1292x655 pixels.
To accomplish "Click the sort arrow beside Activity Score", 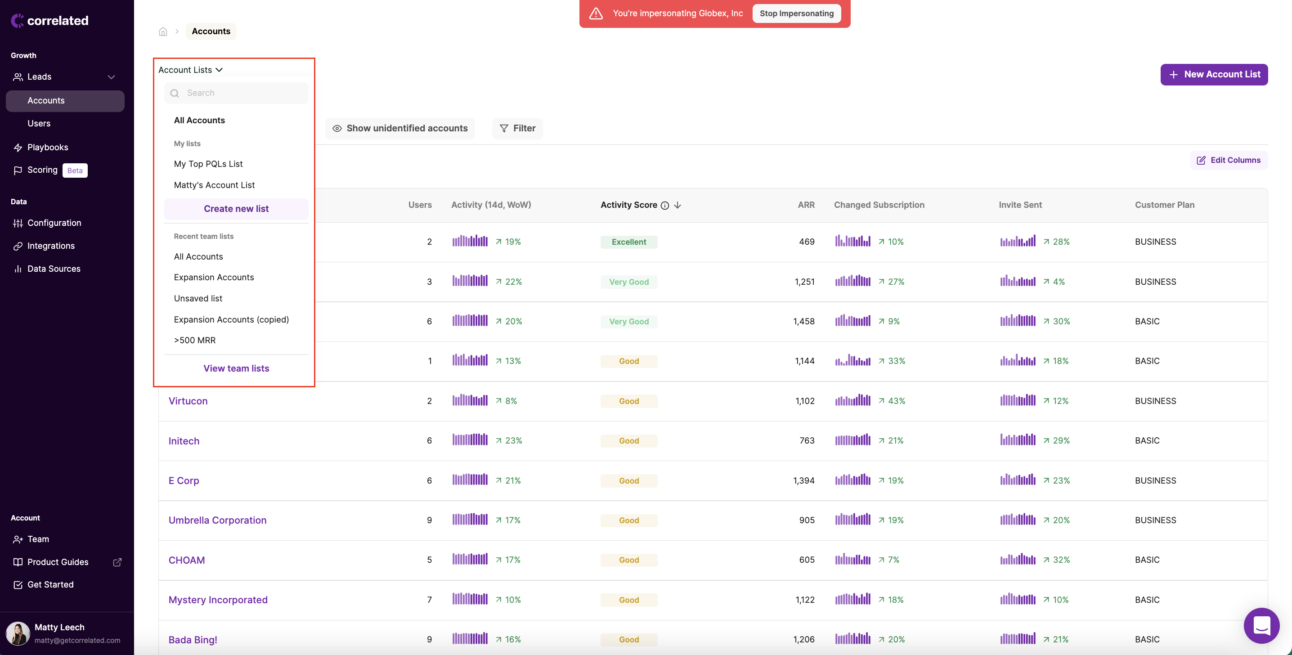I will tap(677, 205).
